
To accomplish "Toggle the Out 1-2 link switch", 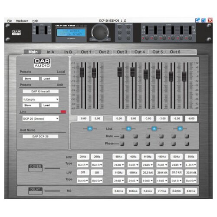I will pyautogui.click(x=128, y=128).
